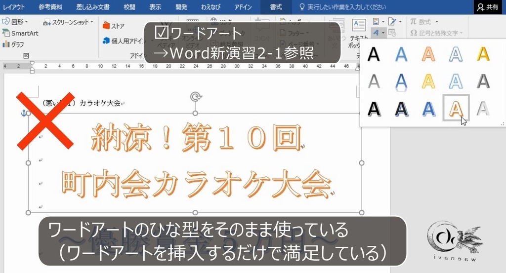Click the right-middle handle of the text box

coord(361,163)
